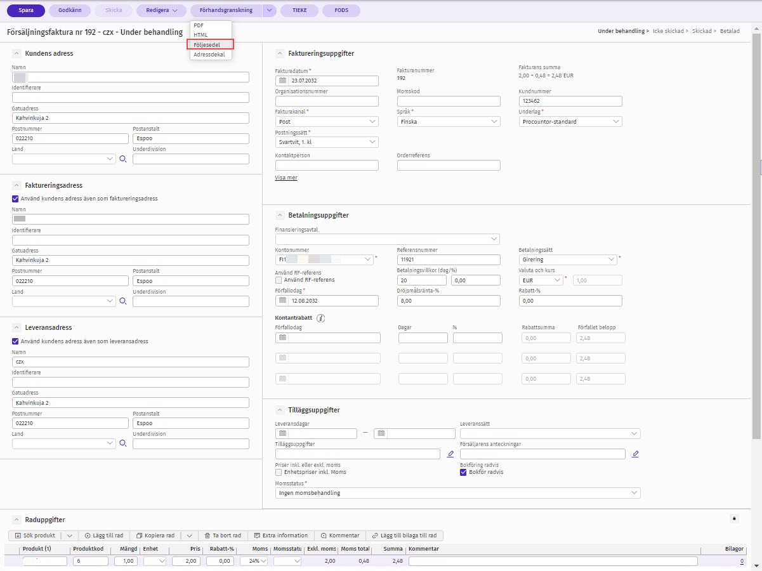Click the Godkänn button
The width and height of the screenshot is (762, 571).
(70, 10)
